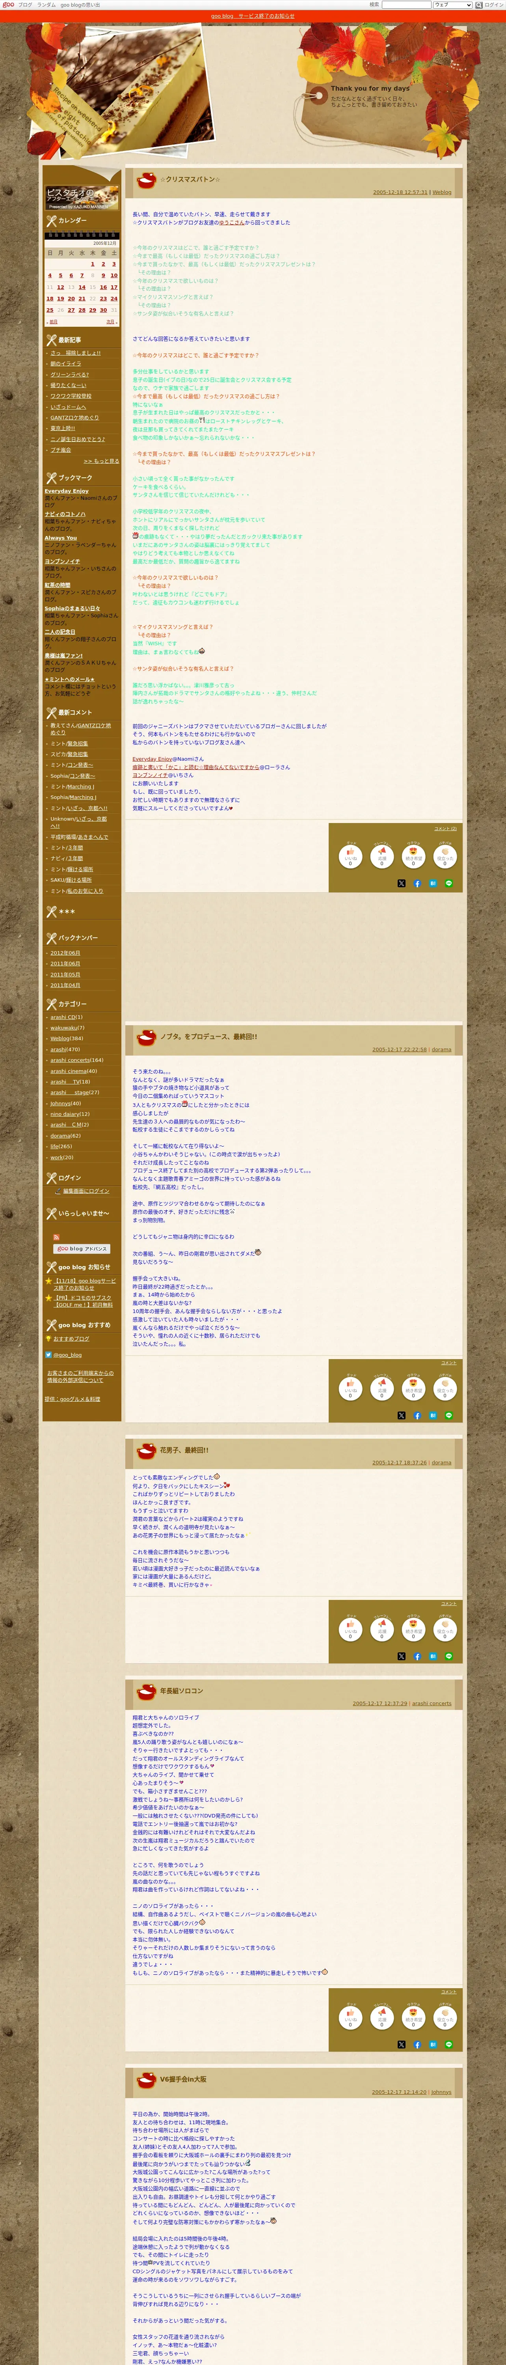The image size is (506, 2365).
Task: Click the goo blog アドバンス banner
Action: [82, 1249]
